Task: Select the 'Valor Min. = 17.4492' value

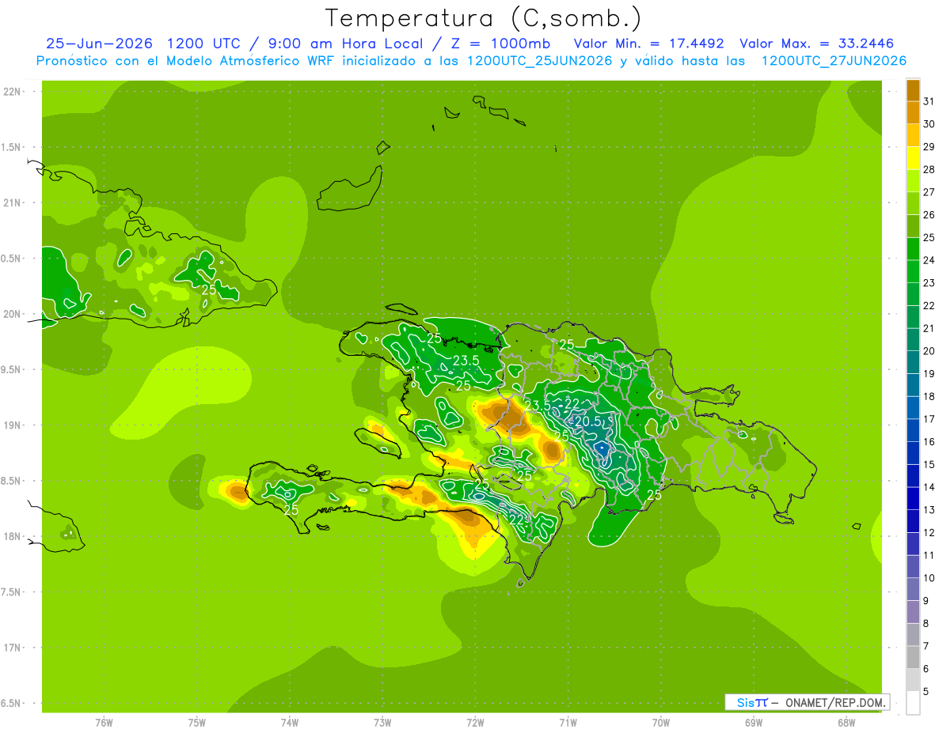Action: pyautogui.click(x=649, y=43)
